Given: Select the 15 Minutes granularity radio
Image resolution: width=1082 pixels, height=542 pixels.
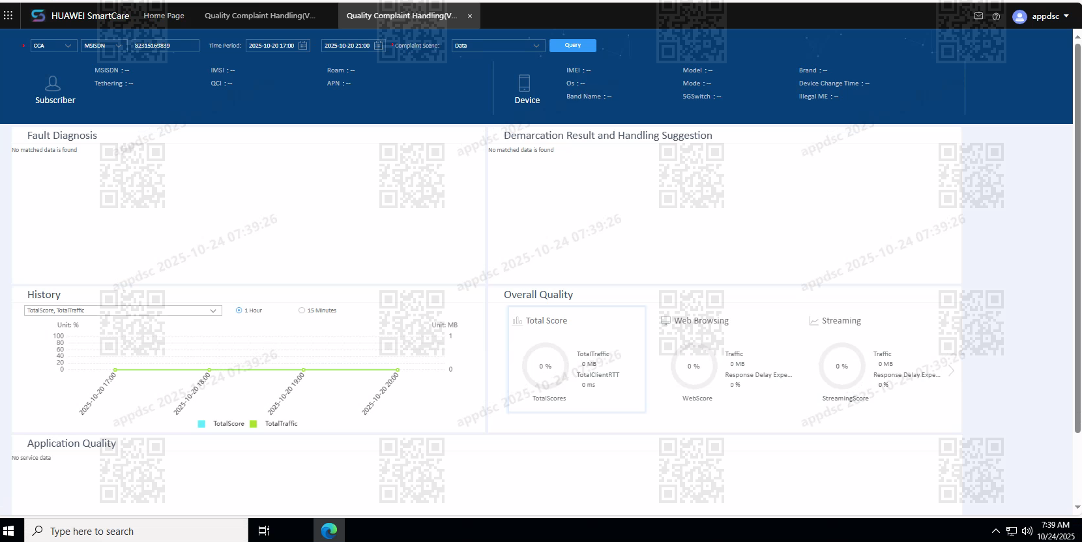Looking at the screenshot, I should 302,310.
